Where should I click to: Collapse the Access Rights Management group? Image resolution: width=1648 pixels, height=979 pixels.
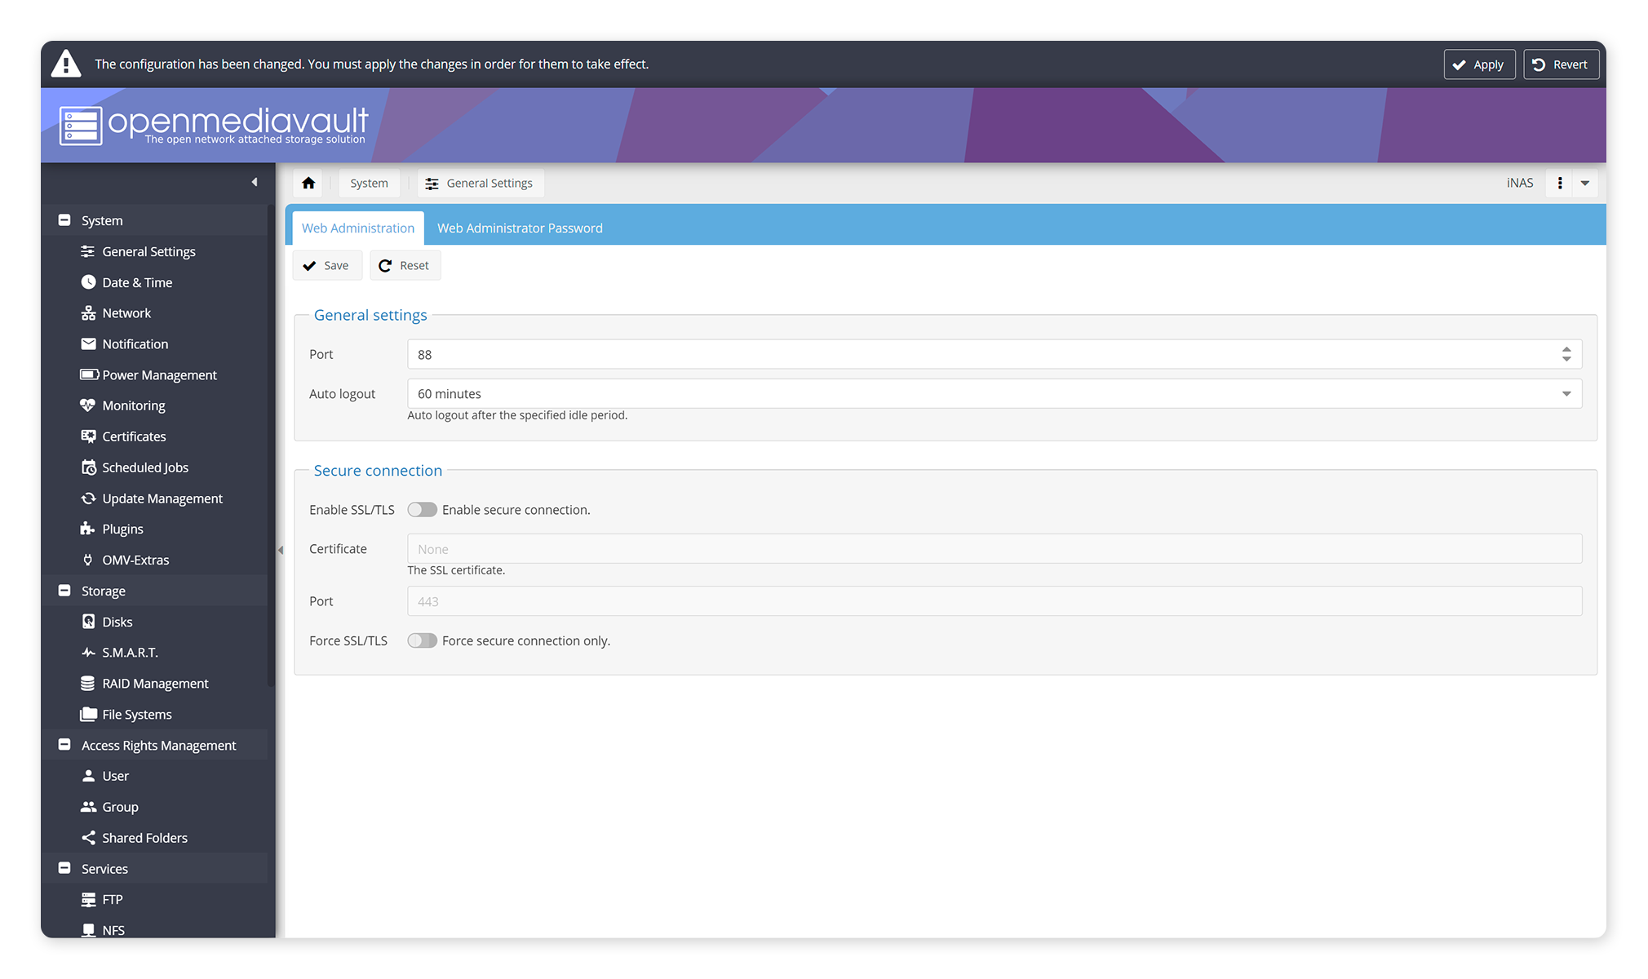[x=64, y=745]
